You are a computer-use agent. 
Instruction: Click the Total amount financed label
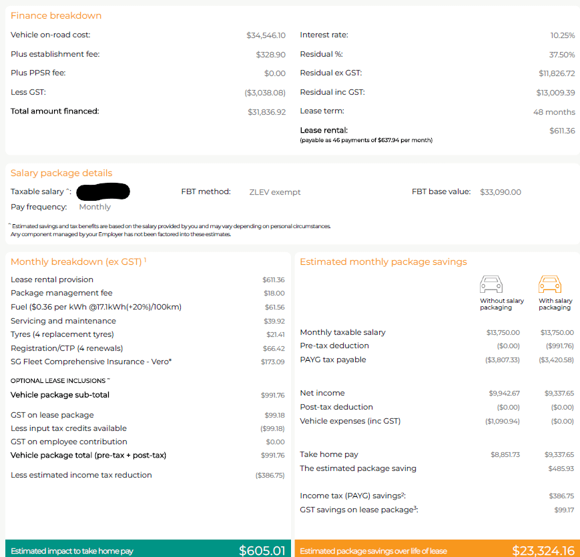[x=55, y=111]
